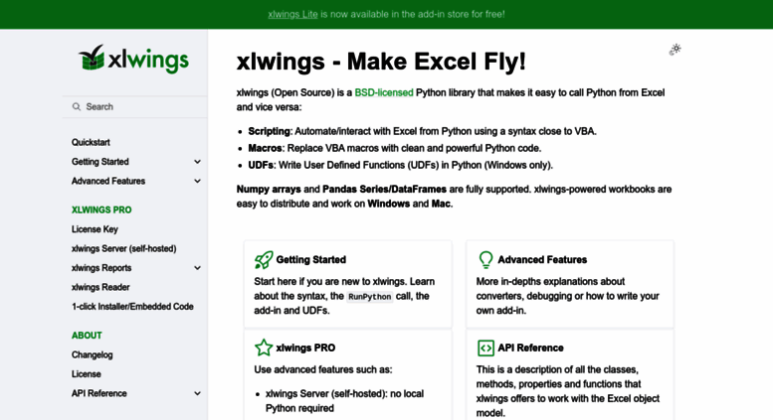The width and height of the screenshot is (773, 420).
Task: Click the Getting Started rocket icon
Action: (264, 260)
